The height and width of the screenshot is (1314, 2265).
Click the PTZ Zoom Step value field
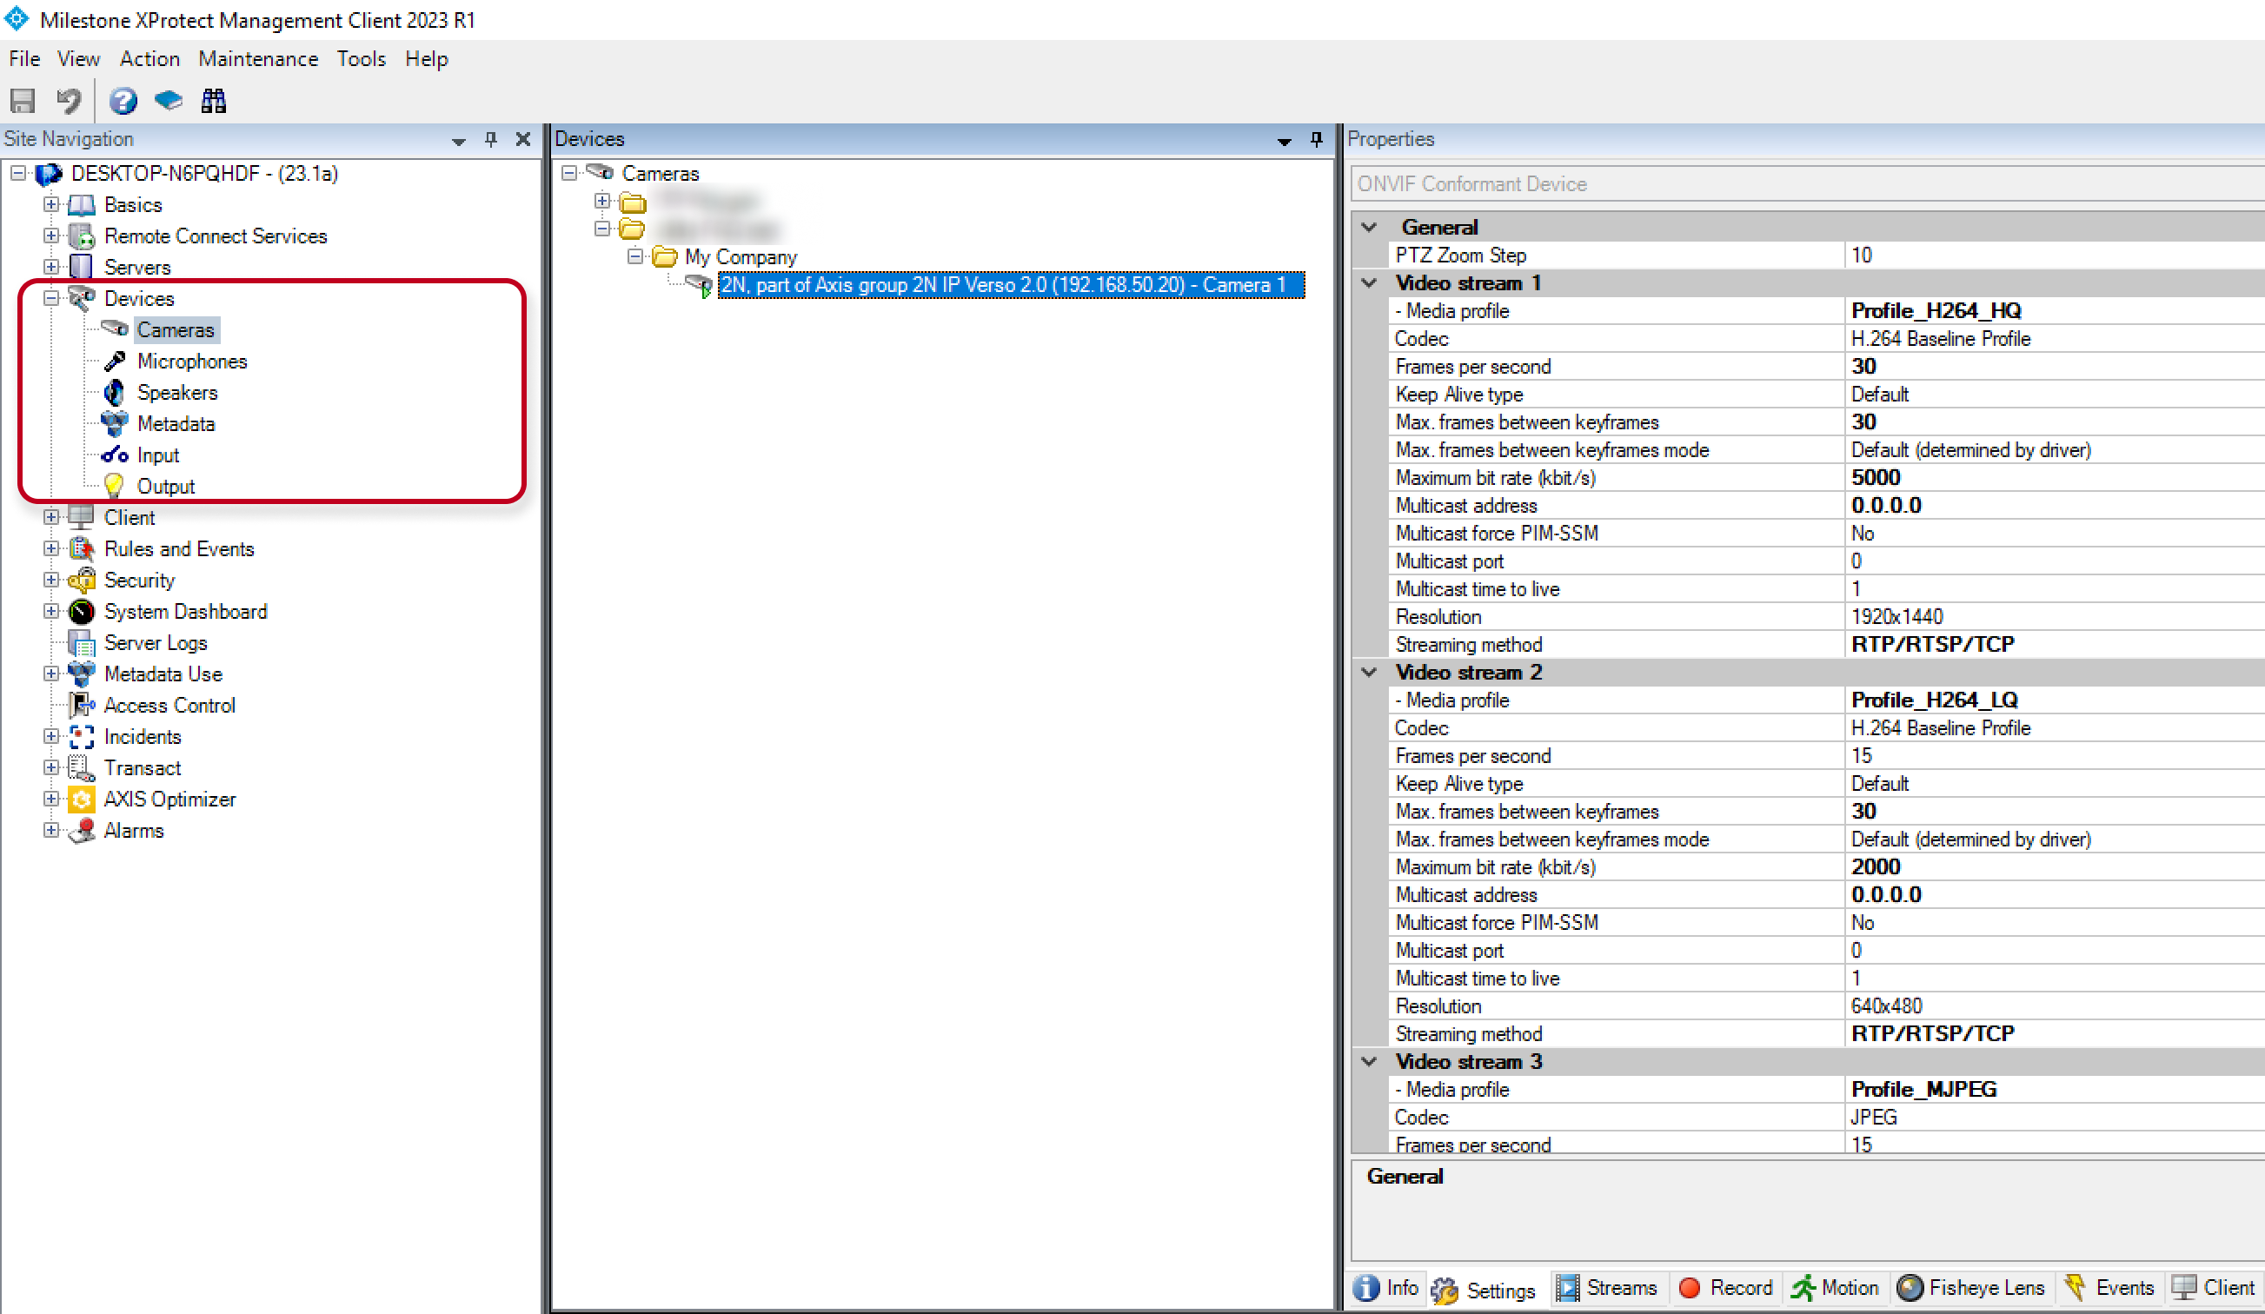[x=2054, y=255]
